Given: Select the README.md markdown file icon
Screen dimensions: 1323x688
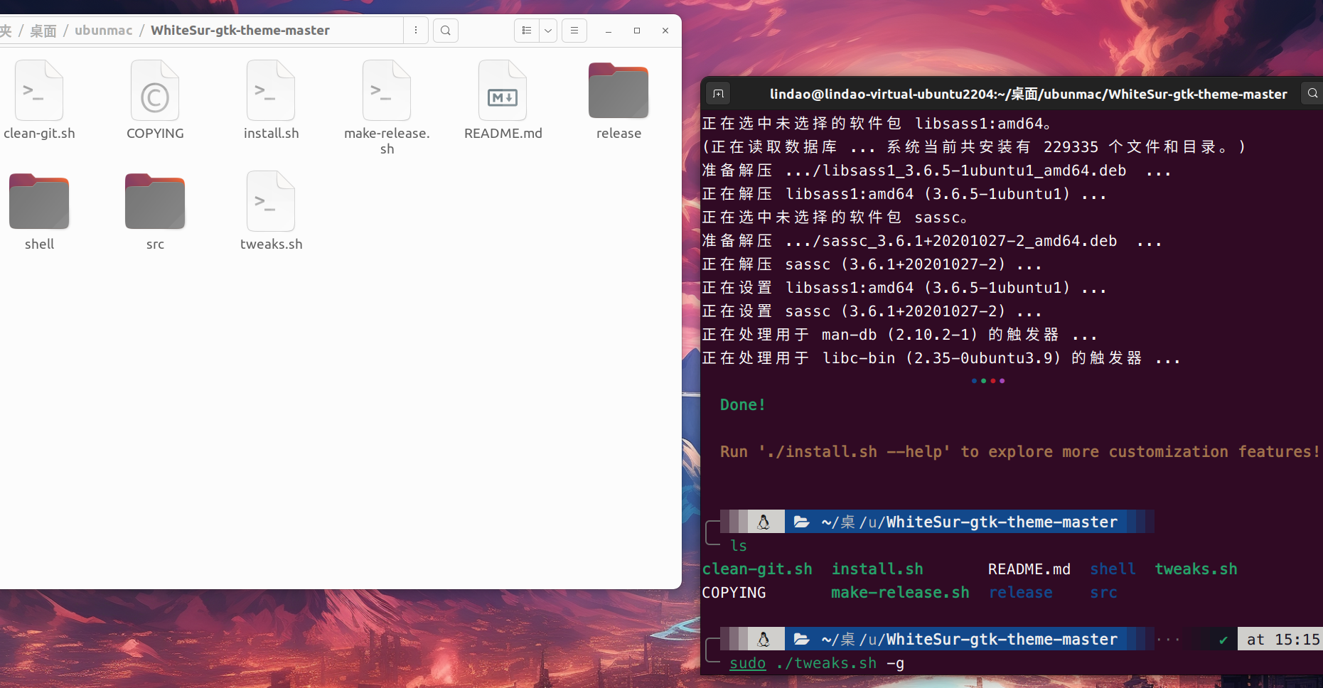Looking at the screenshot, I should [x=503, y=90].
